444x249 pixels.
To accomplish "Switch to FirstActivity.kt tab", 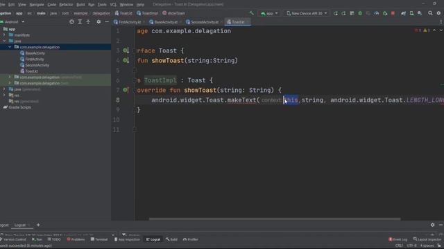I will 130,21.
